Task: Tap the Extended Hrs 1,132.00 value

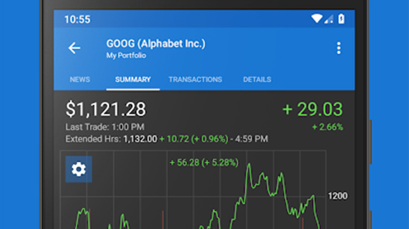Action: (140, 139)
